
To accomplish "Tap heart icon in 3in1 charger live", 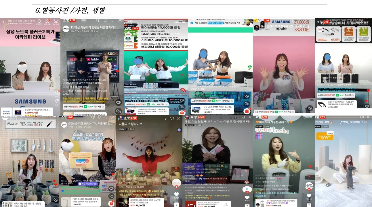I will pos(310,108).
